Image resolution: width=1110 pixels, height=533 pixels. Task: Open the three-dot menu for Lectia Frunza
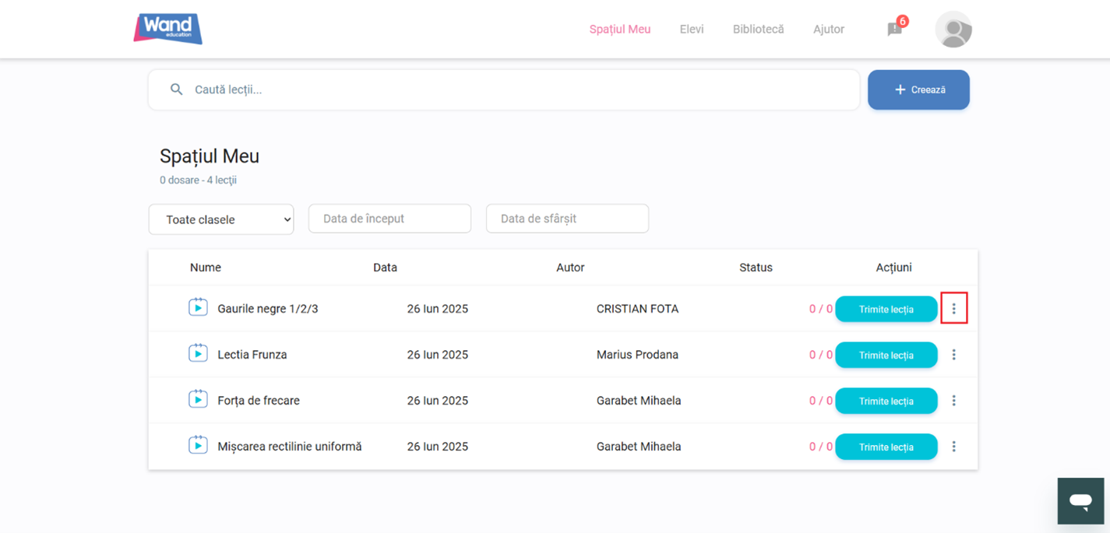click(953, 355)
